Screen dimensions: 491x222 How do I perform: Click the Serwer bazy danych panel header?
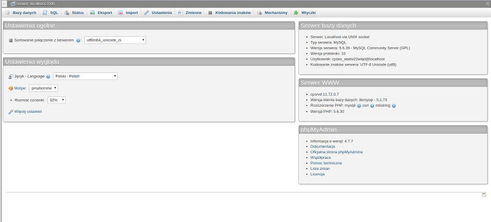click(x=393, y=26)
